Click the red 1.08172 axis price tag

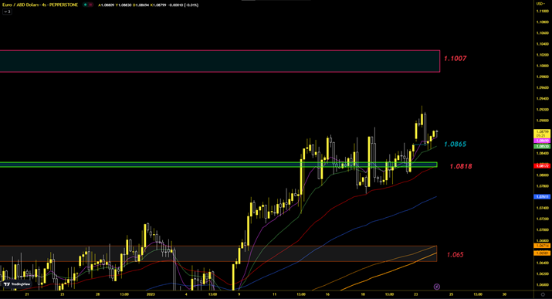tap(542, 166)
